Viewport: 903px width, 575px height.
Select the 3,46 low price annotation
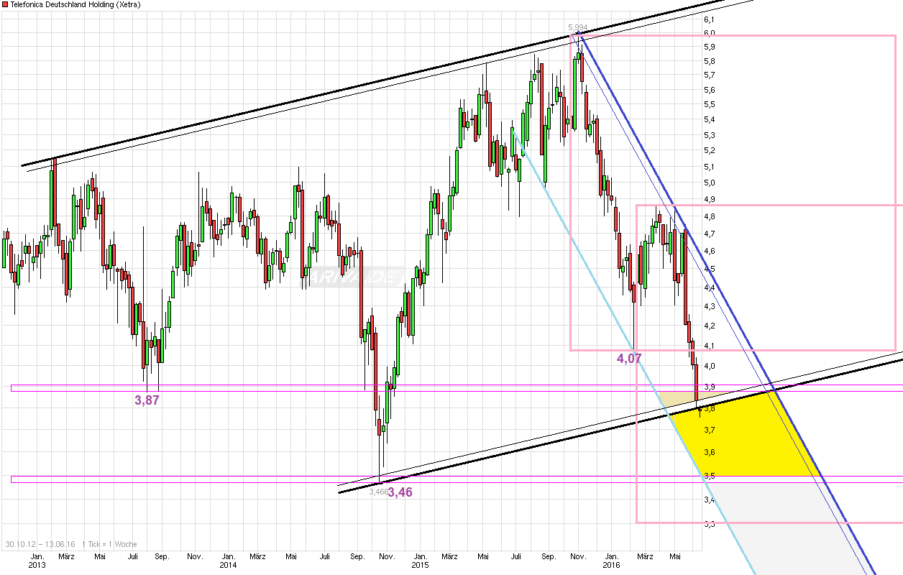399,492
